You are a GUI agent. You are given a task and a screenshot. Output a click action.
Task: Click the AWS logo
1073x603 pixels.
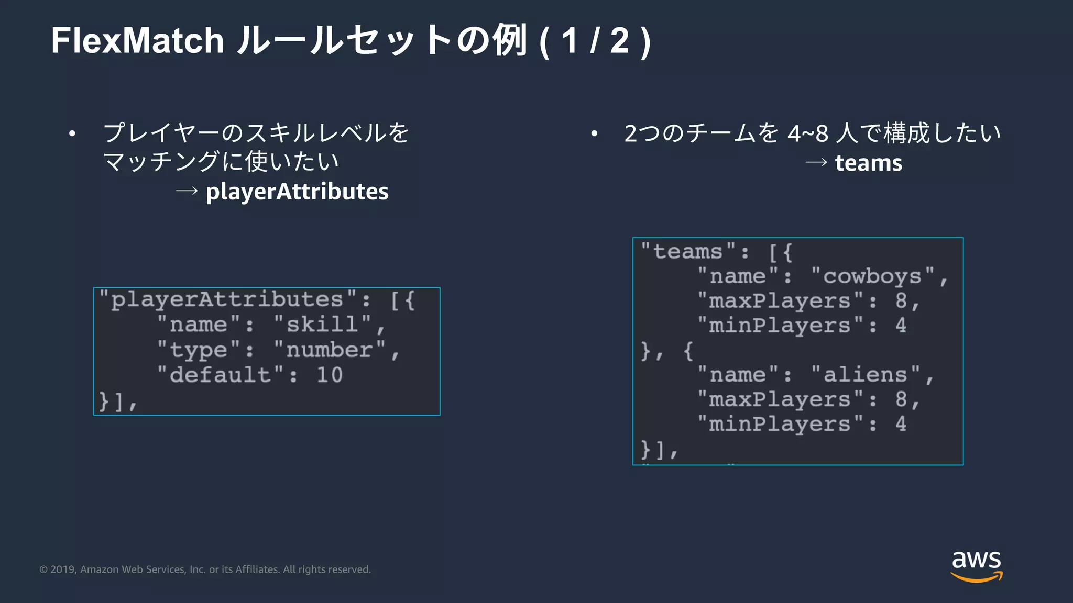click(x=977, y=566)
